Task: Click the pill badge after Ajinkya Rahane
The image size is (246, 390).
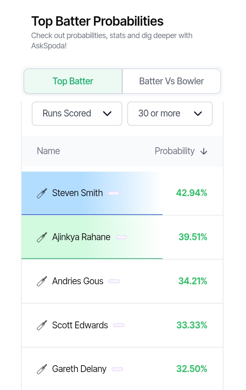Action: [122, 237]
